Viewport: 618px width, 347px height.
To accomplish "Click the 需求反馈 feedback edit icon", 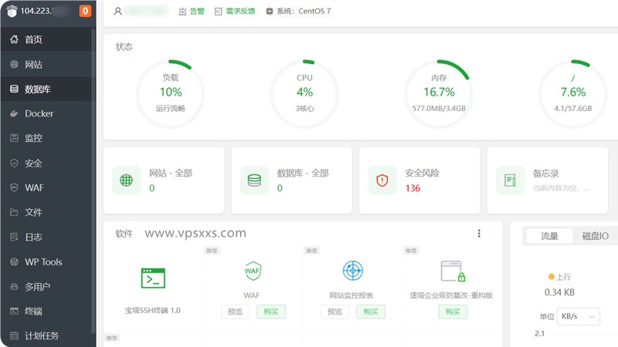I will click(219, 12).
